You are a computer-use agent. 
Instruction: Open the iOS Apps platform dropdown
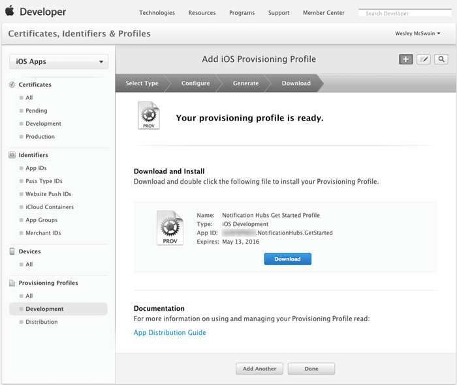[x=59, y=62]
